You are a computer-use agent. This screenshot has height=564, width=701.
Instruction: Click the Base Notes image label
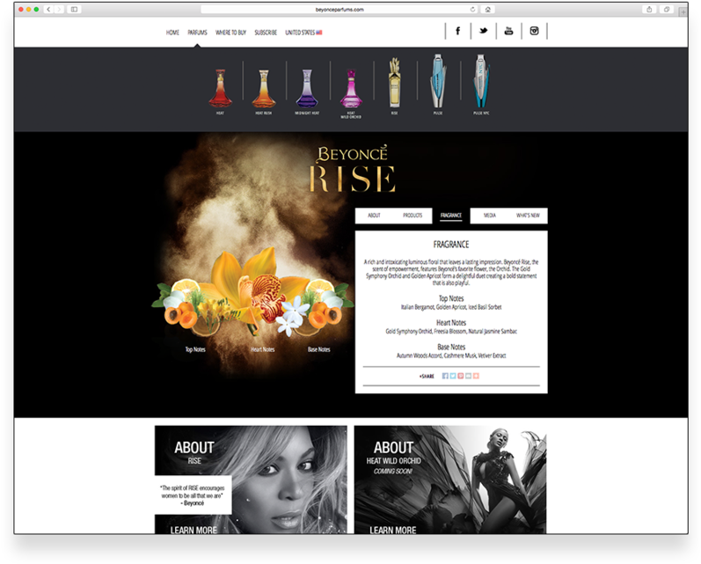pos(318,349)
